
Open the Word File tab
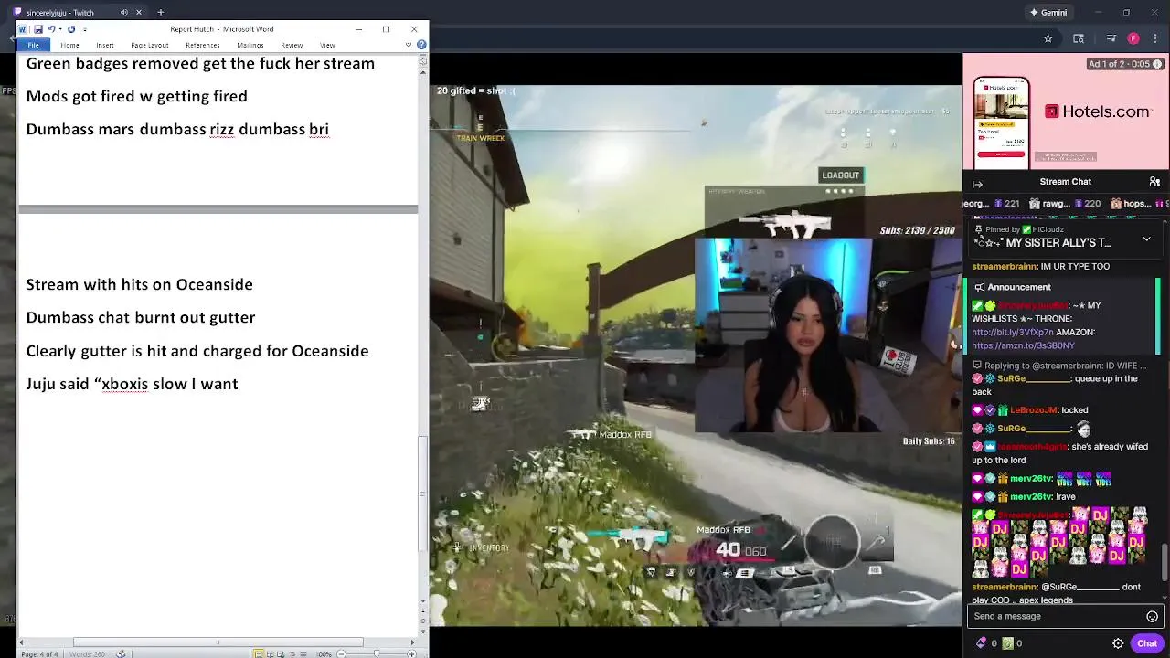pyautogui.click(x=33, y=45)
